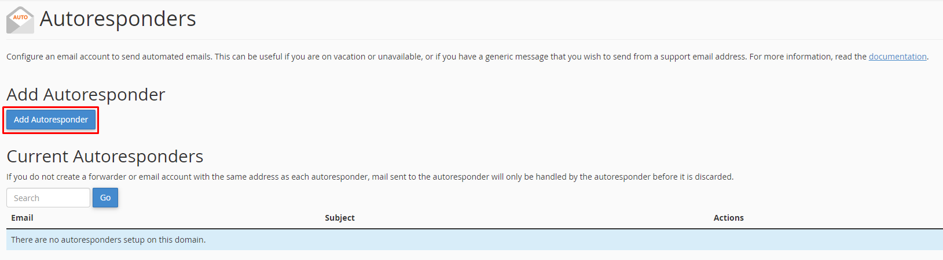
Task: Sort by the Email column header
Action: (22, 218)
